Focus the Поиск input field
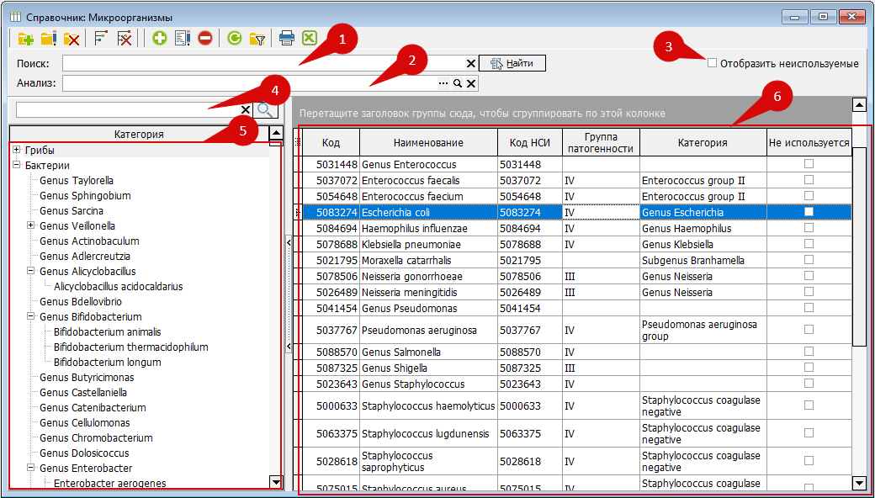Image resolution: width=875 pixels, height=498 pixels. pyautogui.click(x=263, y=64)
